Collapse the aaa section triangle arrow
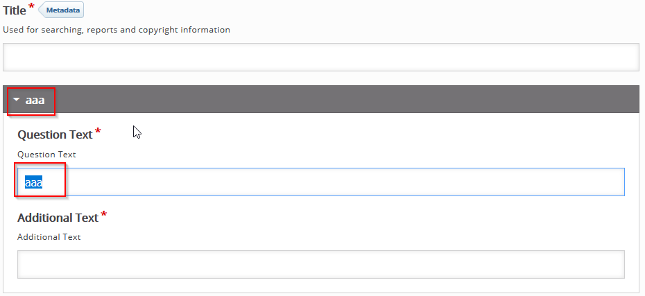 [17, 100]
